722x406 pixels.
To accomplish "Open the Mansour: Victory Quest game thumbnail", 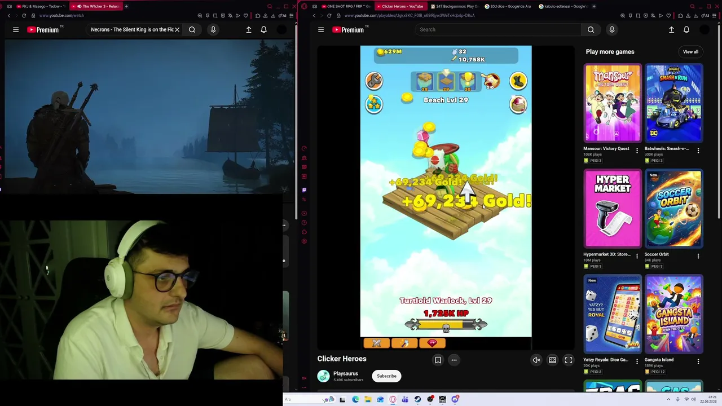I will [x=613, y=103].
